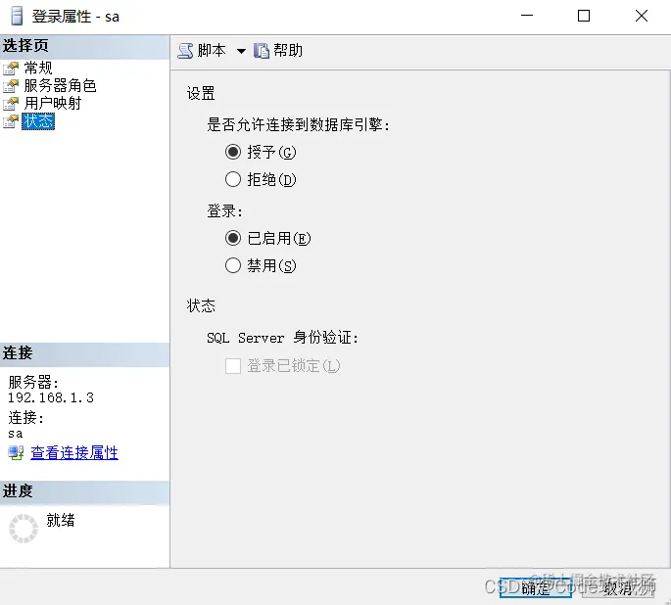
Task: Open the 用户映射 page
Action: pyautogui.click(x=53, y=104)
